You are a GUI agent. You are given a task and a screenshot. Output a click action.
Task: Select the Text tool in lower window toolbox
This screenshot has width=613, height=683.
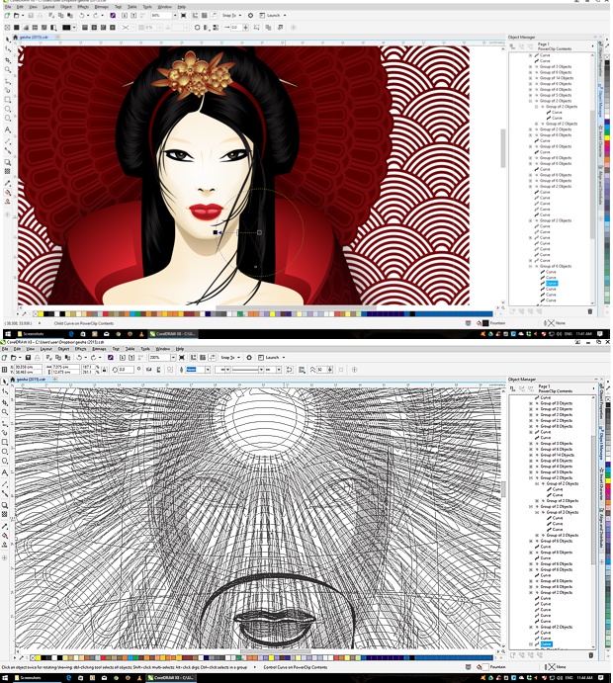pyautogui.click(x=5, y=472)
